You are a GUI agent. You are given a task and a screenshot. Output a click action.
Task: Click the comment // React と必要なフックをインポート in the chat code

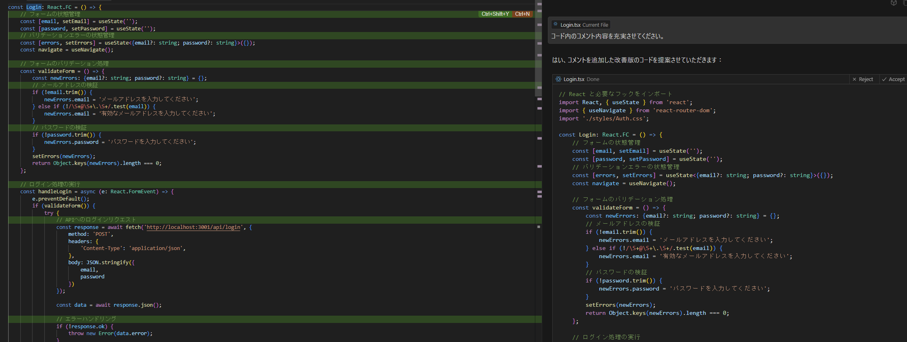click(x=616, y=94)
